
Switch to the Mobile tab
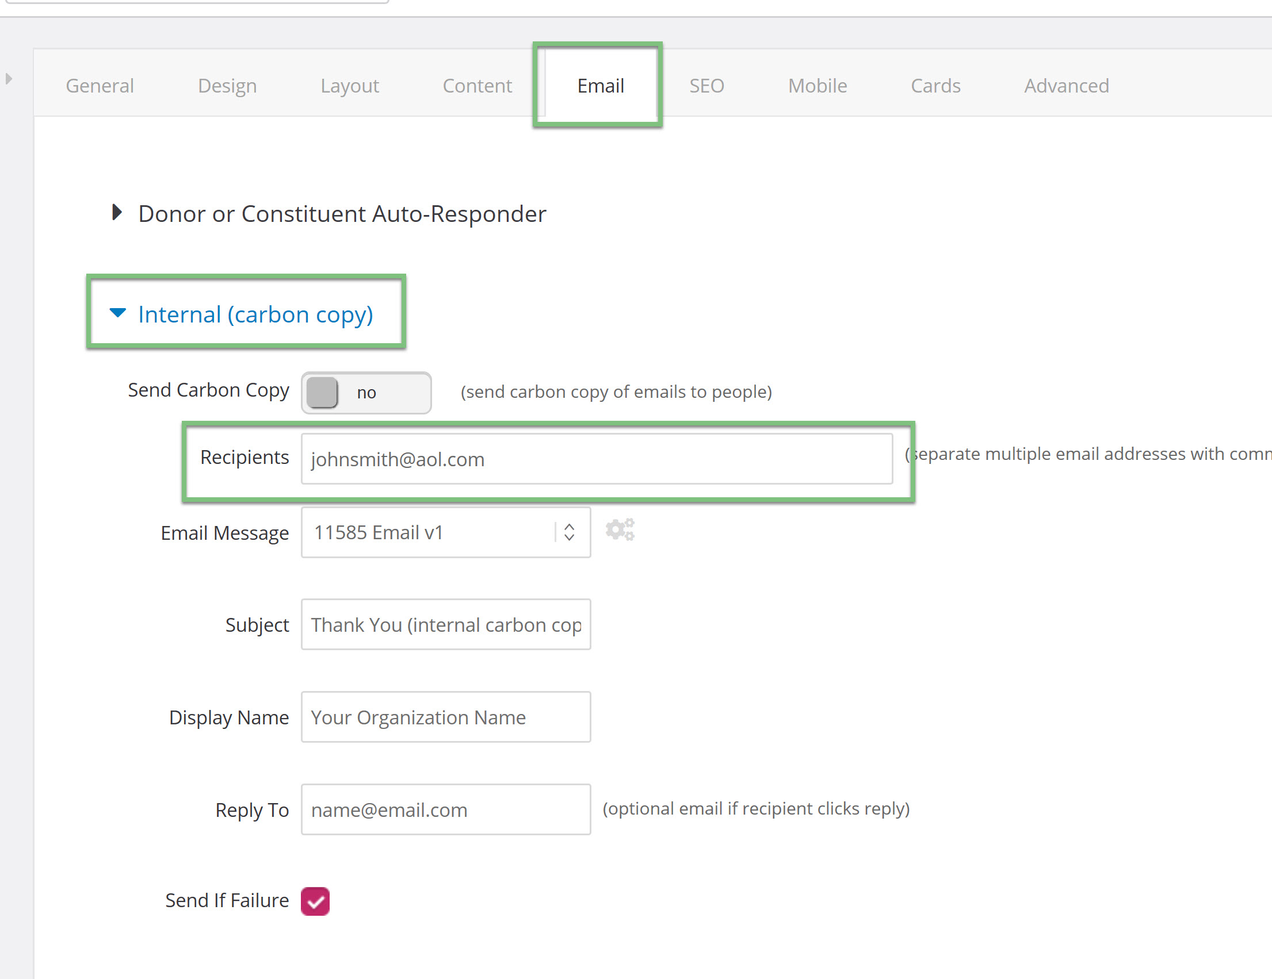click(817, 86)
